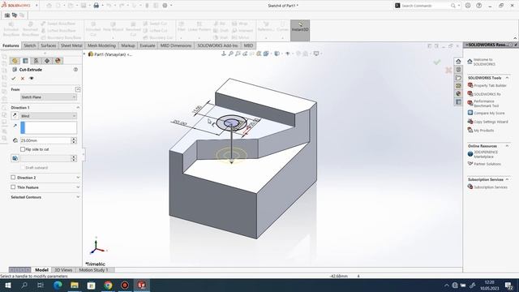
Task: Collapse the Direction 1 section
Action: 78,108
